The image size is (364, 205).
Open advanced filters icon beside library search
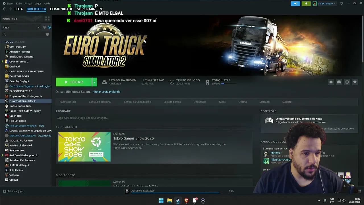coord(47,34)
